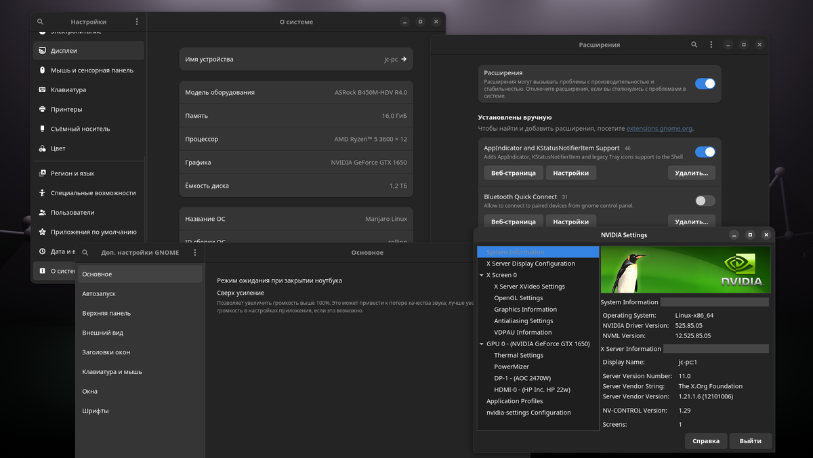Image resolution: width=813 pixels, height=458 pixels.
Task: Click the search icon in GNOME Tweaks header
Action: 85,253
